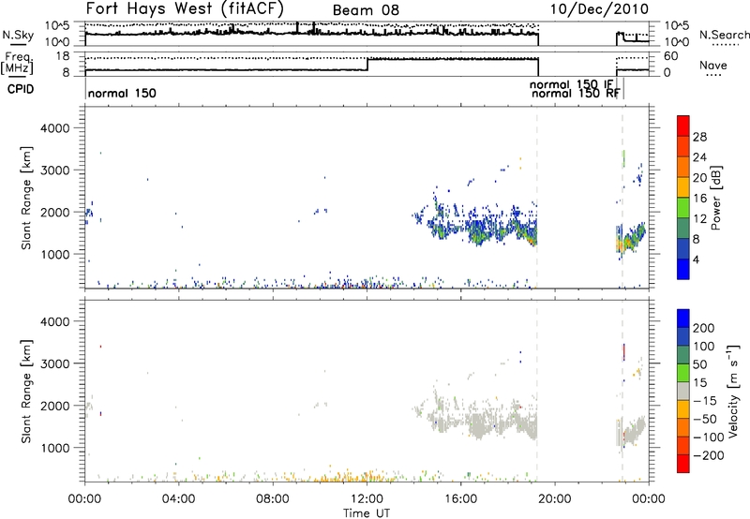The image size is (750, 519).
Task: Click the gray -15 to 15 velocity swatch
Action: [683, 392]
